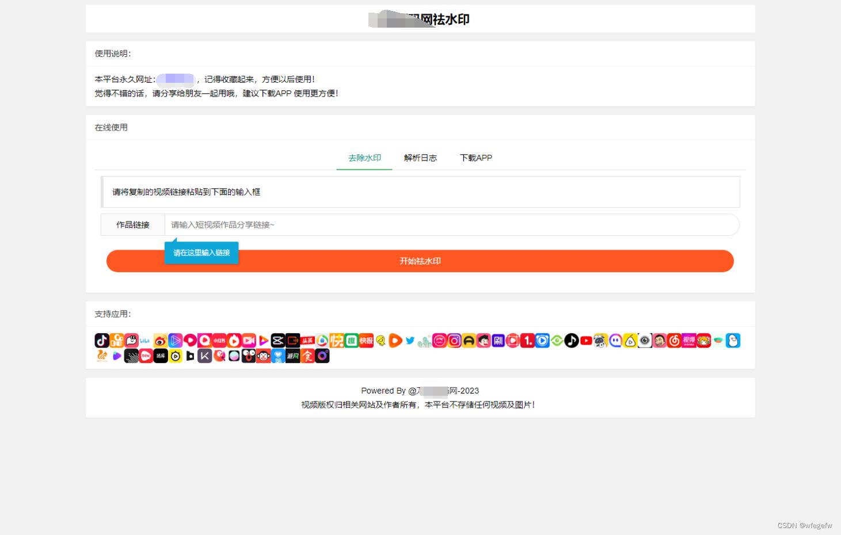This screenshot has height=535, width=841.
Task: Open the Instagram icon in supported apps
Action: (454, 340)
